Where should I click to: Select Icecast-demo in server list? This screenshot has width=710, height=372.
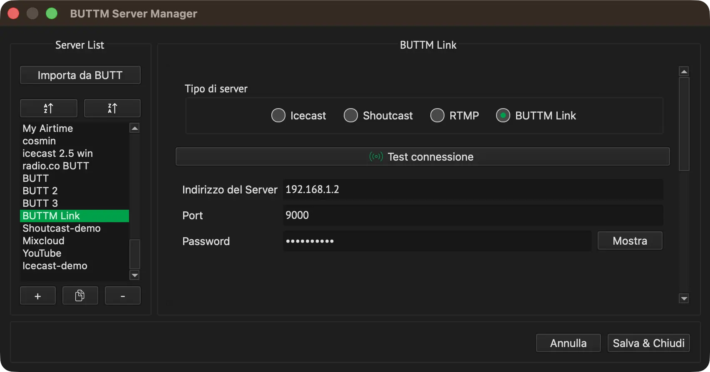[x=74, y=266]
